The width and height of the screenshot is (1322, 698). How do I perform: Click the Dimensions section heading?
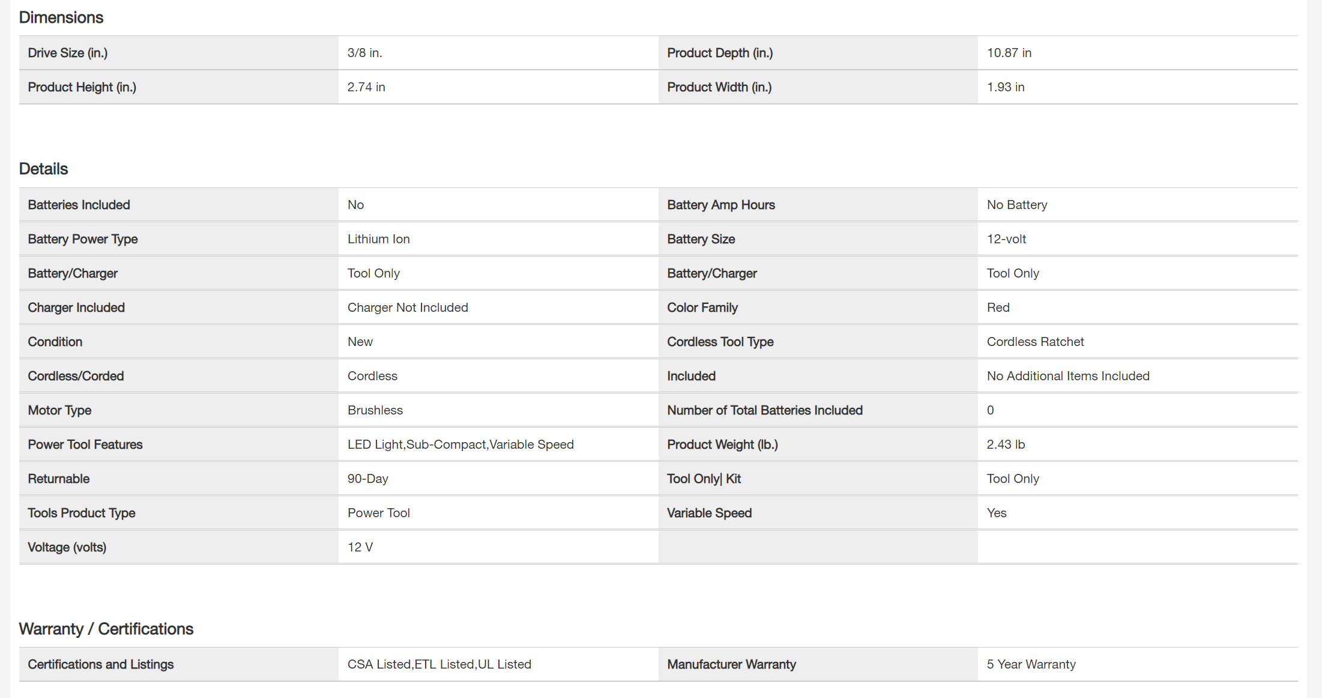[61, 17]
